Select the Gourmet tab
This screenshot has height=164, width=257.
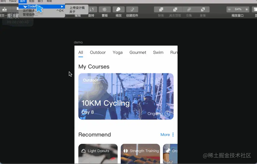pyautogui.click(x=138, y=52)
